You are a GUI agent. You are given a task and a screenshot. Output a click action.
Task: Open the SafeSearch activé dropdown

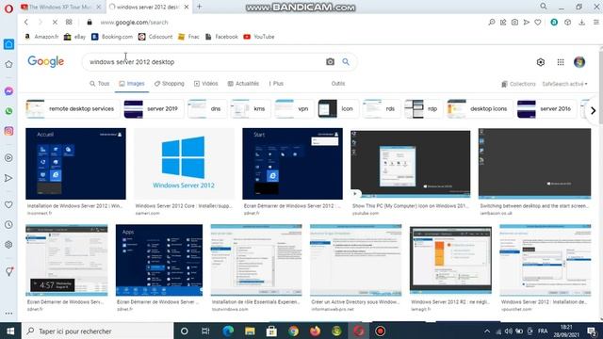565,84
